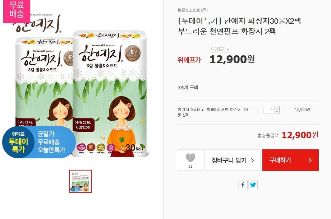Click the product title text

239,26
